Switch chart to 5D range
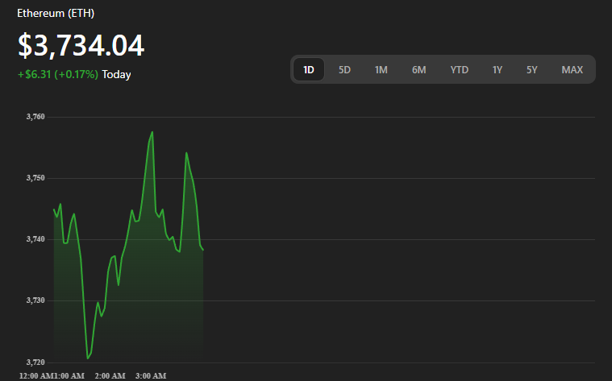The image size is (612, 381). click(344, 70)
